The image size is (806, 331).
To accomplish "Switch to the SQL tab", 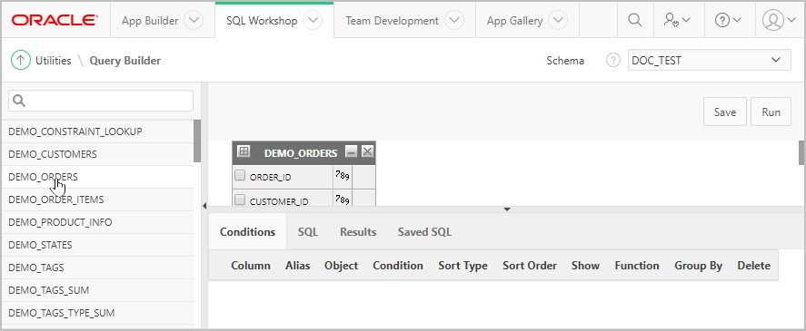I will pos(308,232).
